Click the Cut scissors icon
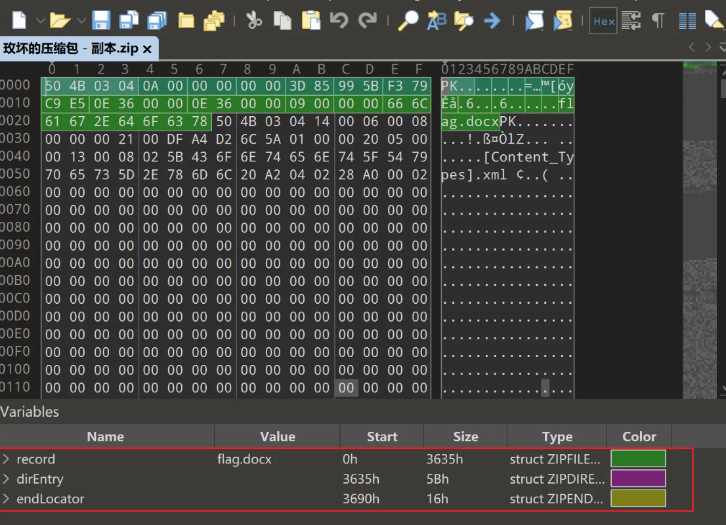 coord(254,20)
